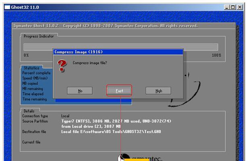The height and width of the screenshot is (161, 247).
Task: Choose No to skip image compression
Action: (x=80, y=91)
